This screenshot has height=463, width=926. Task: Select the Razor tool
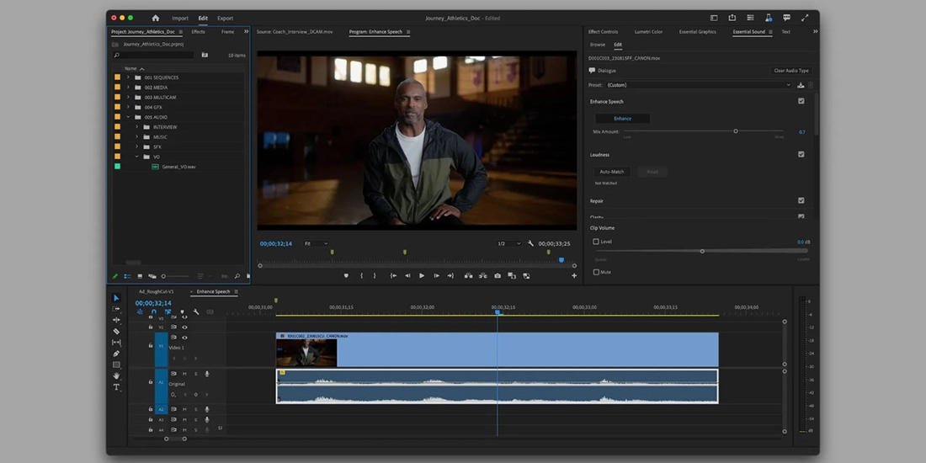[116, 332]
